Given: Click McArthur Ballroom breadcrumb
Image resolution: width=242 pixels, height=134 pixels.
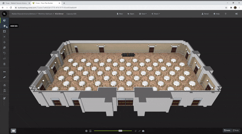Looking at the screenshot, I should tap(45, 14).
